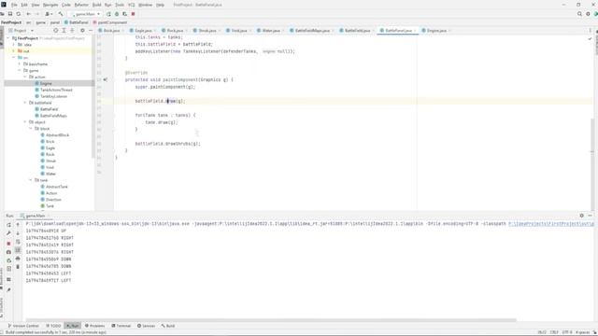Viewport: 598px width, 336px height.
Task: Open Run panel settings gear
Action: point(581,216)
